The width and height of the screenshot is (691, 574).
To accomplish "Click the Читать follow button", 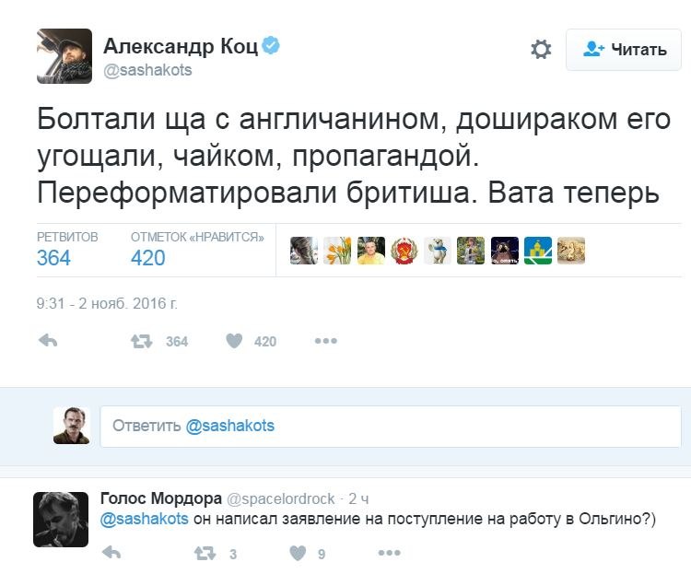I will [626, 50].
